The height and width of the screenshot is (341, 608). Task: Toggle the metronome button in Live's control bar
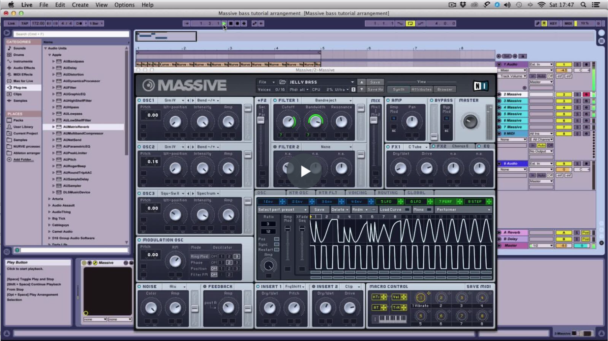coord(80,23)
